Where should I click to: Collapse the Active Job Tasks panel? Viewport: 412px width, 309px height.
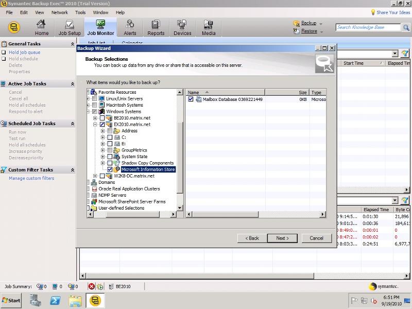point(72,84)
